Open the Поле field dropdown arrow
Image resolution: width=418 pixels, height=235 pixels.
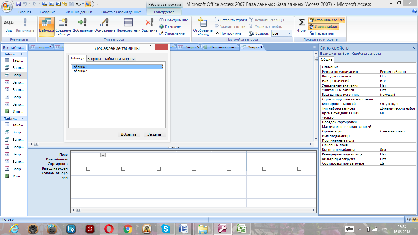(103, 155)
